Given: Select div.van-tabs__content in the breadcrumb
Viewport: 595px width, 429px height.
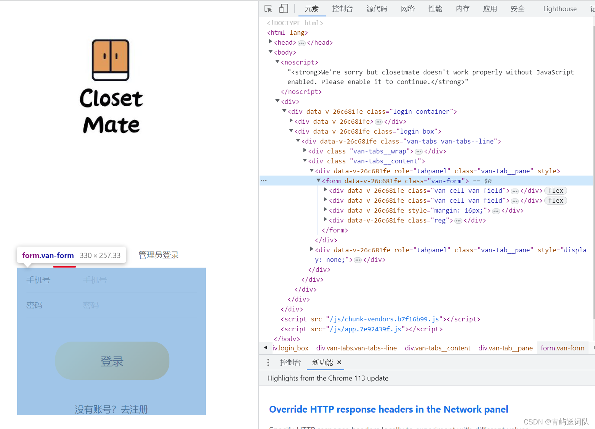Looking at the screenshot, I should click(x=438, y=348).
